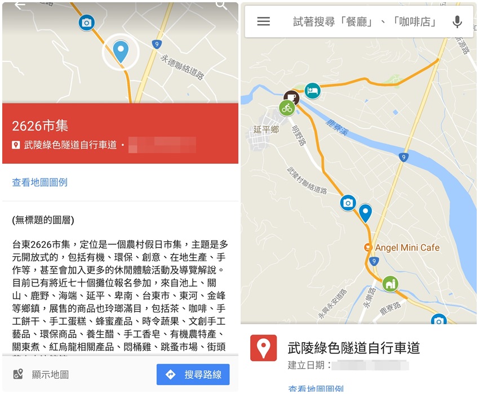
Task: Tap 顯示地圖 to show the map
Action: [x=41, y=374]
